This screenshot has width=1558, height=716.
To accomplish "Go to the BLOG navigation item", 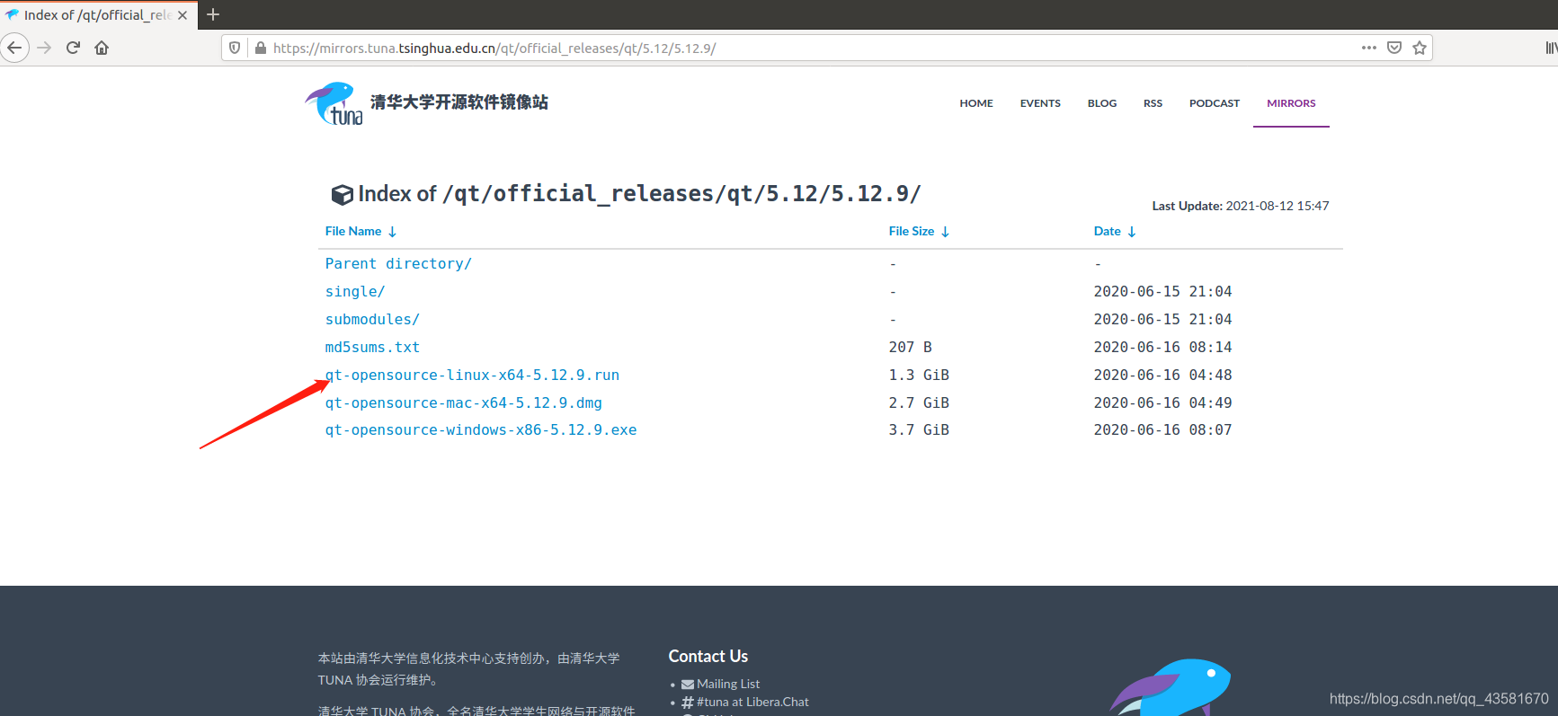I will pos(1102,103).
